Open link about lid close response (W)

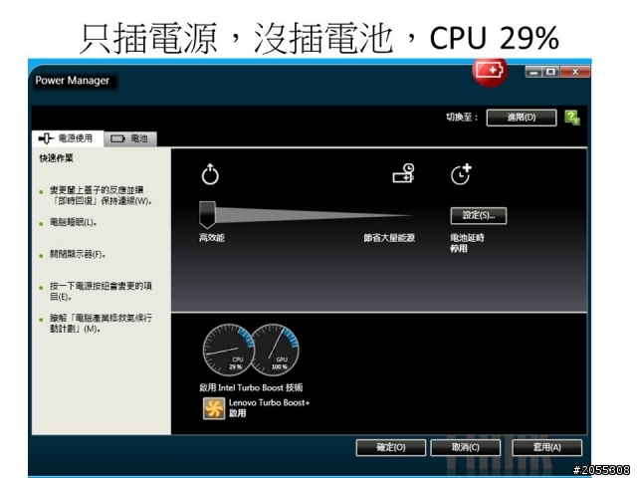pos(101,195)
